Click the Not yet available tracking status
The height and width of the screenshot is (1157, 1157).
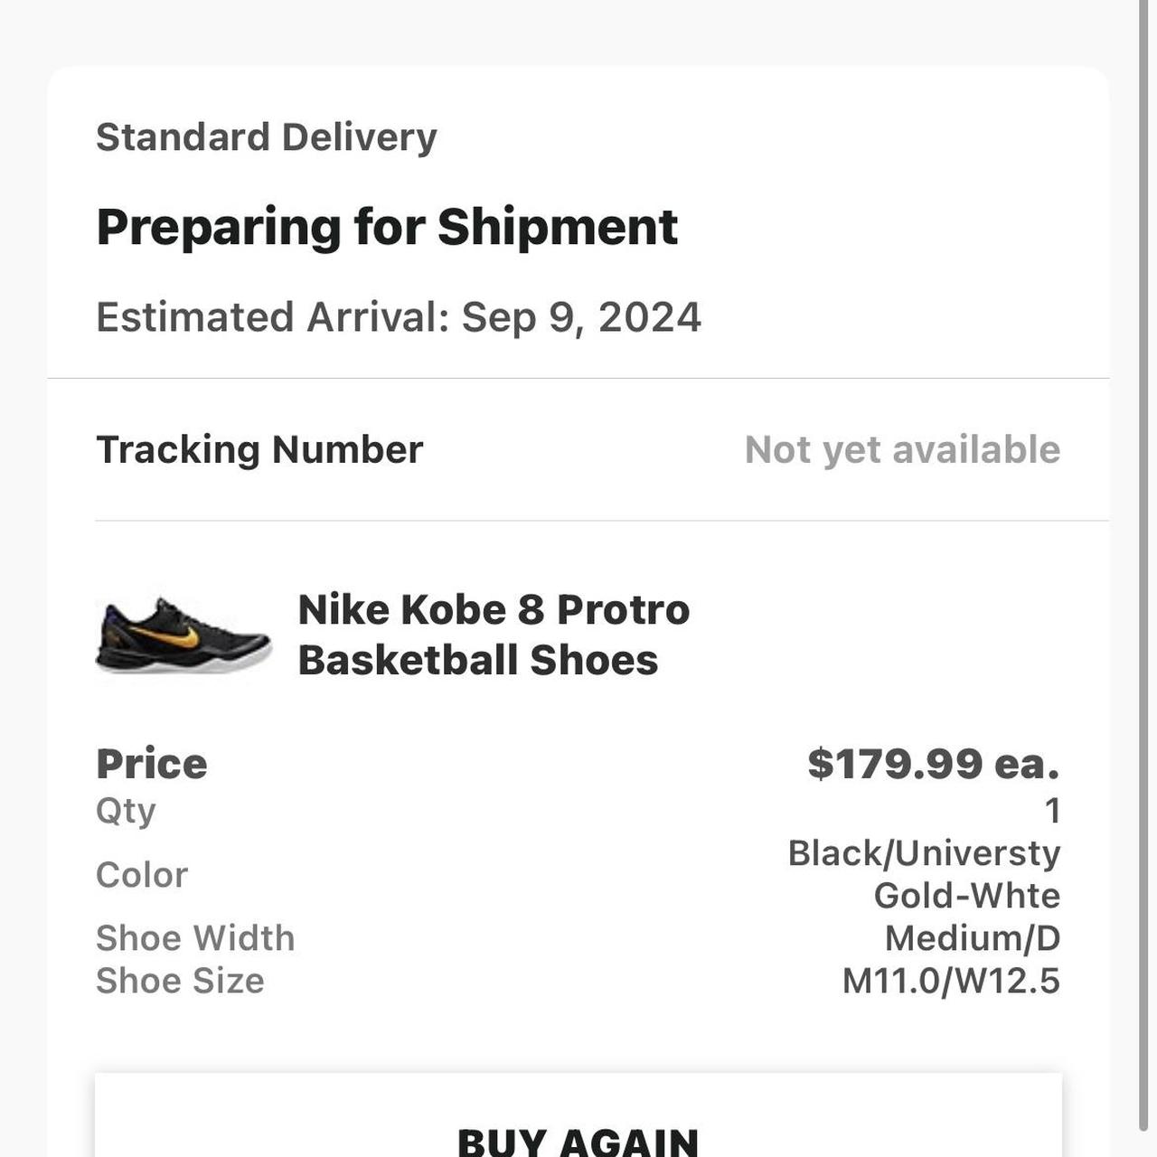click(x=902, y=449)
